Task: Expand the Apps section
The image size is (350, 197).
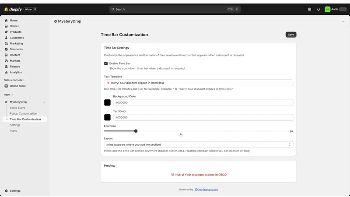Action: (x=8, y=95)
